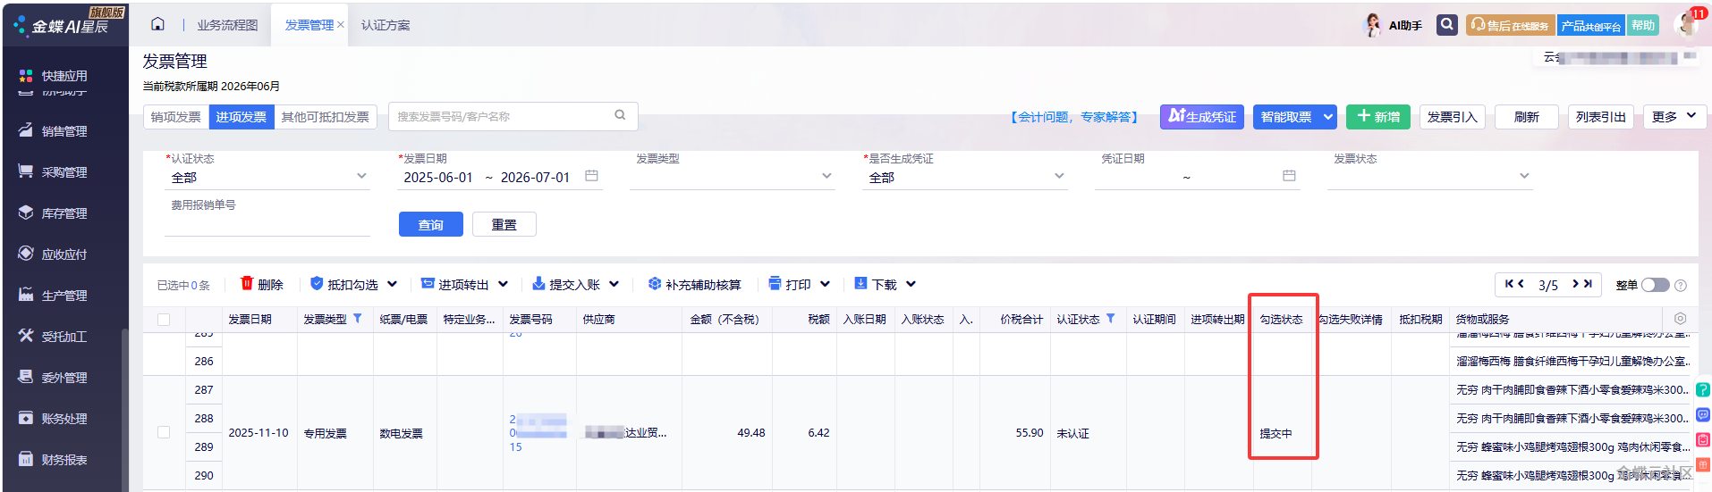Click 发票引入 button

[x=1453, y=117]
